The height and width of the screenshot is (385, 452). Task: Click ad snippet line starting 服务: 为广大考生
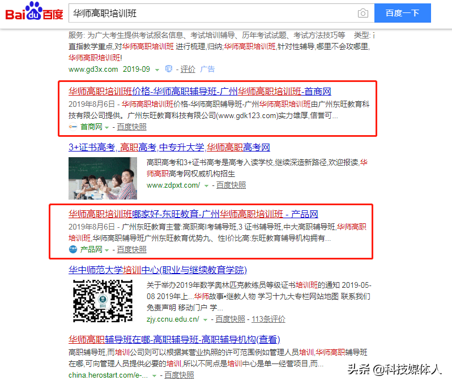pos(221,35)
